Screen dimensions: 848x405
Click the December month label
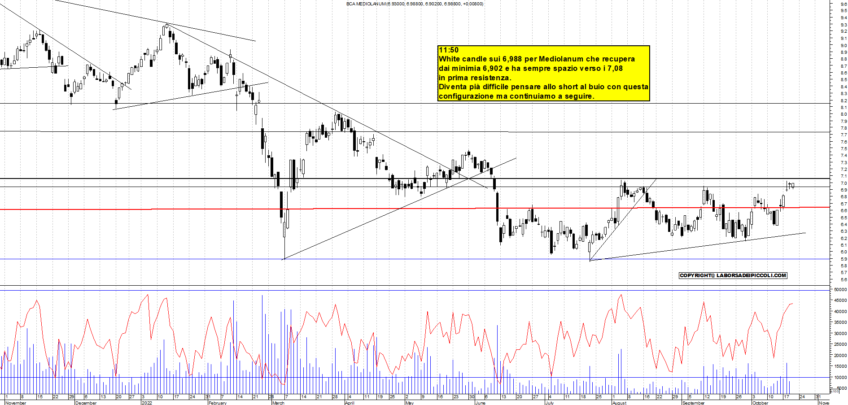86,403
